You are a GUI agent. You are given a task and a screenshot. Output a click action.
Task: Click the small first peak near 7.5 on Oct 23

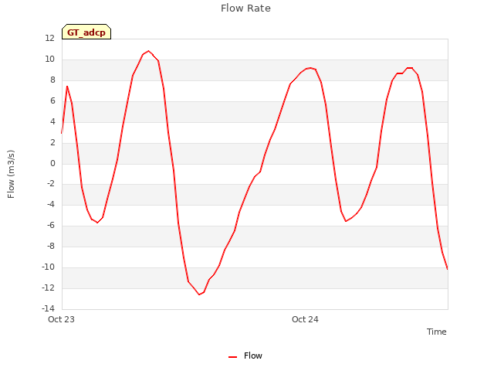coord(67,86)
